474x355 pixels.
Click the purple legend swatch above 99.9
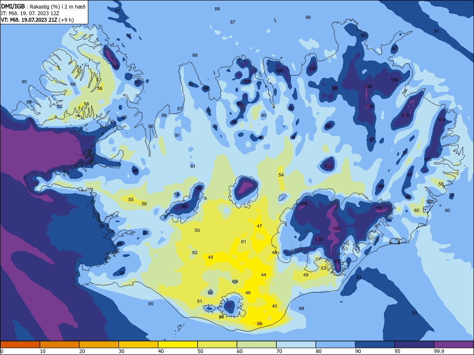(x=454, y=345)
